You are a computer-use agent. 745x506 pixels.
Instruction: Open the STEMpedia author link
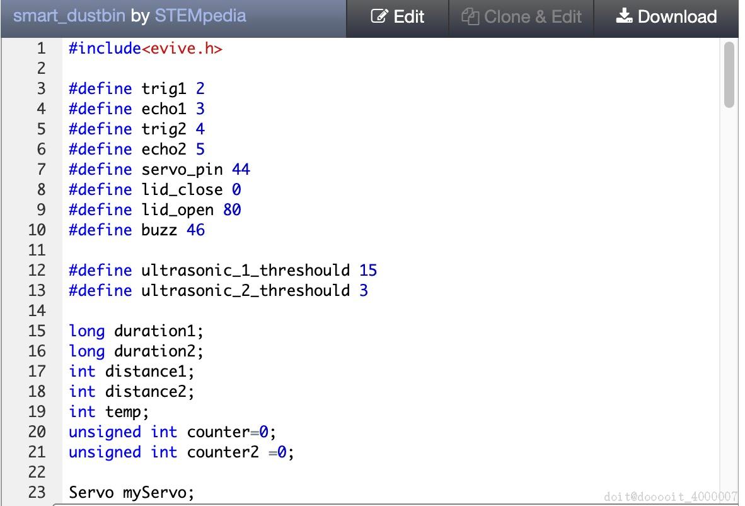pos(200,16)
